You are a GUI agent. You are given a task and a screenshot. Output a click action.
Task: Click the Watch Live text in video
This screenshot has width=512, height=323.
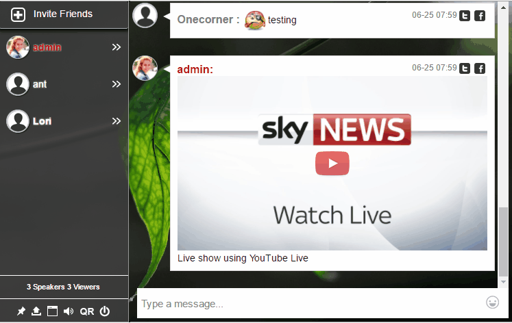pyautogui.click(x=332, y=215)
